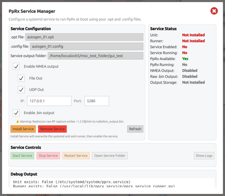Click the Install Service button

click(x=23, y=129)
